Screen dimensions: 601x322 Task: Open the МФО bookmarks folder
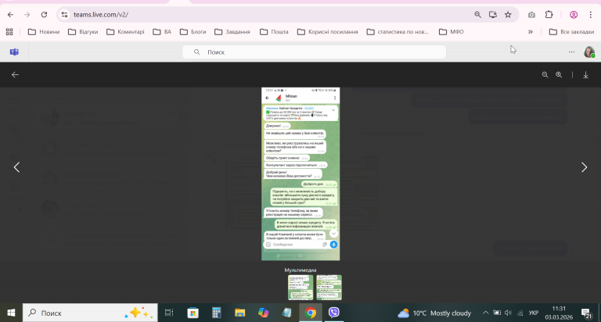point(451,32)
